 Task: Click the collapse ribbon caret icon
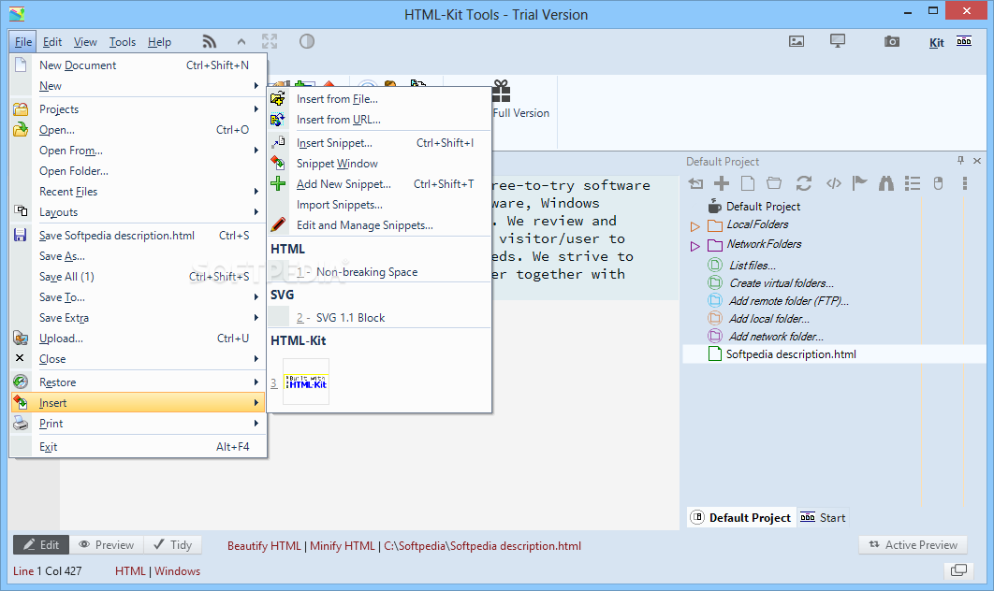(241, 42)
